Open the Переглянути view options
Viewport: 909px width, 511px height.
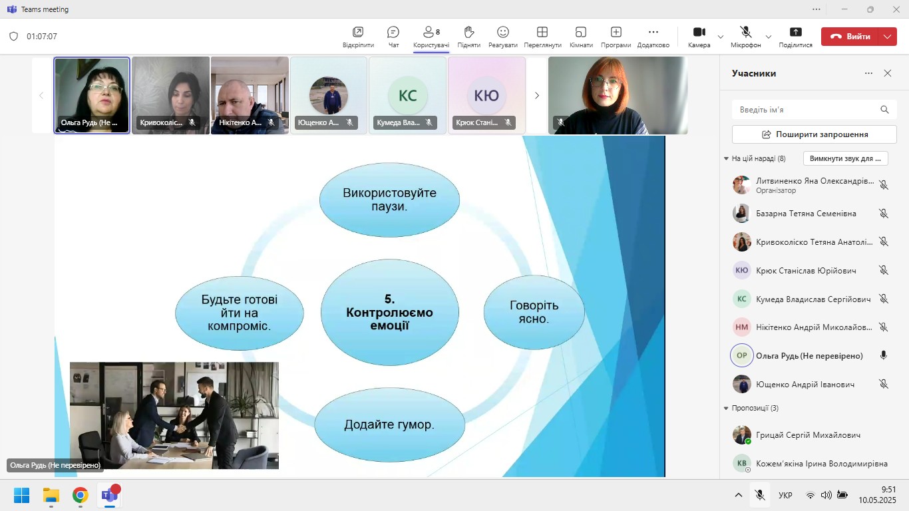coord(542,37)
